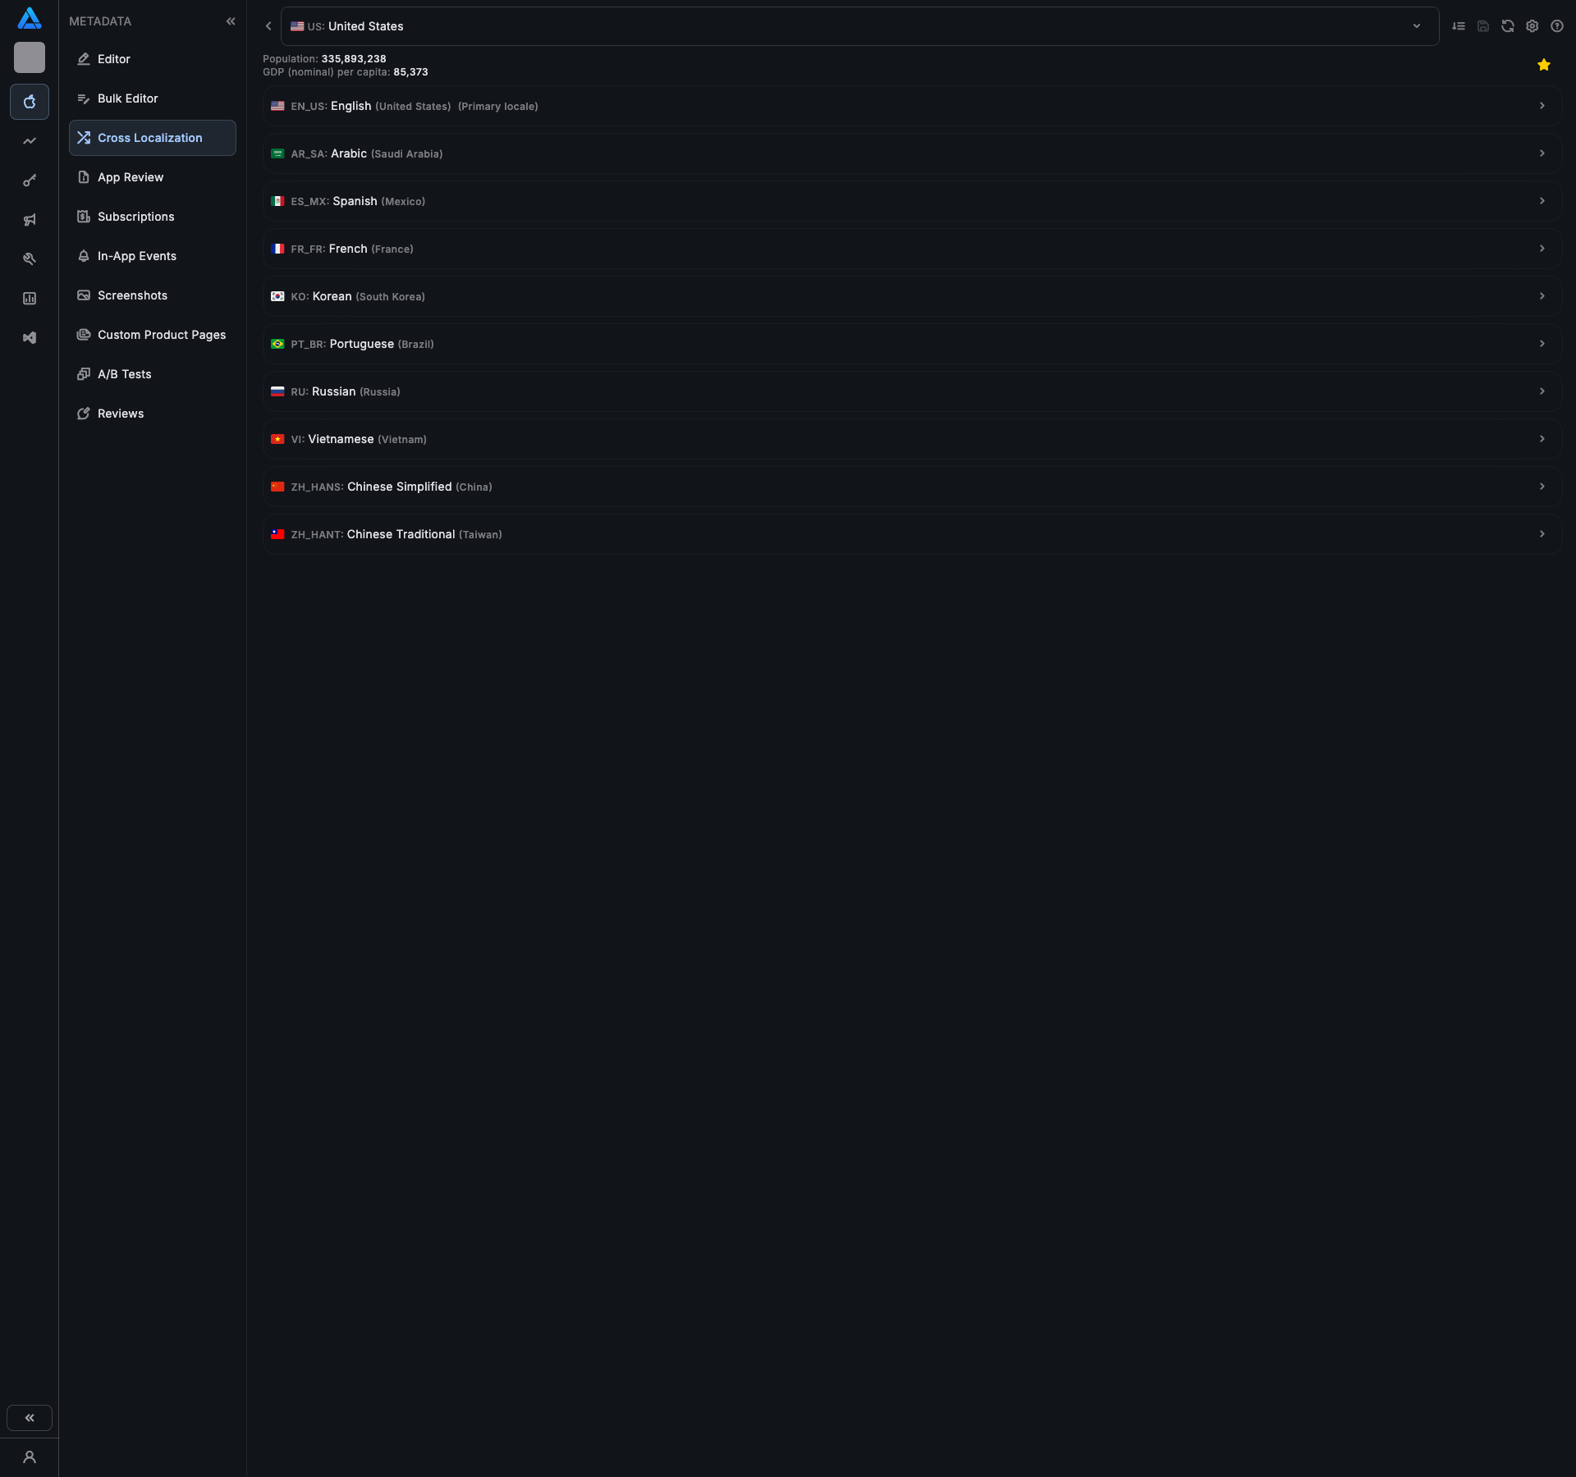Expand the Chinese Traditional (Taiwan) row

click(911, 534)
